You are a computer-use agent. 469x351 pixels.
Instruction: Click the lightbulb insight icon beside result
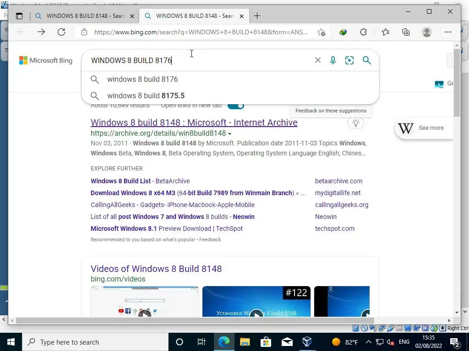(x=355, y=123)
